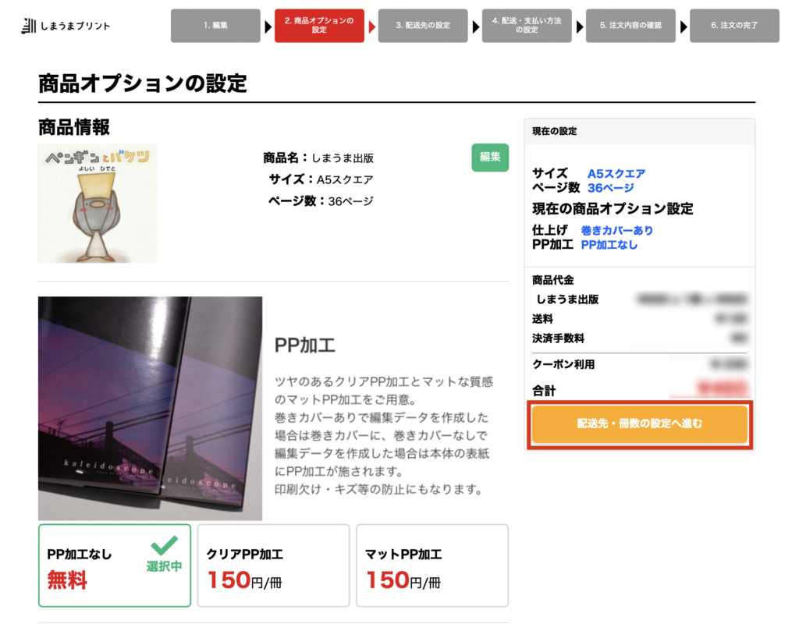Choose the マットPP加工 option
Image resolution: width=799 pixels, height=638 pixels.
[432, 565]
